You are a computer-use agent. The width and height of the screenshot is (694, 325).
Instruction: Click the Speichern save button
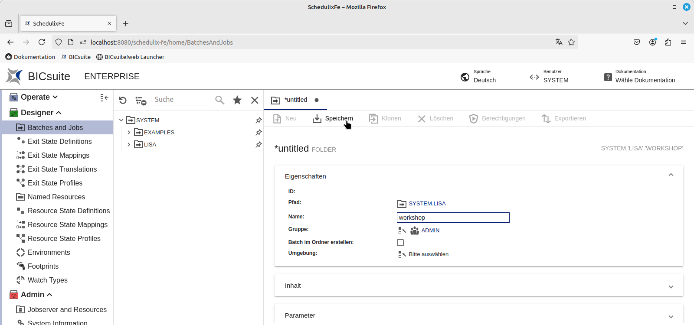click(333, 118)
